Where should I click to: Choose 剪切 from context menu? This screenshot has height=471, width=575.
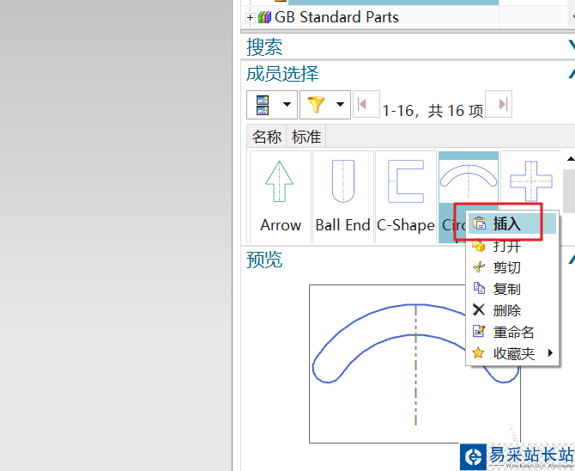pos(512,267)
